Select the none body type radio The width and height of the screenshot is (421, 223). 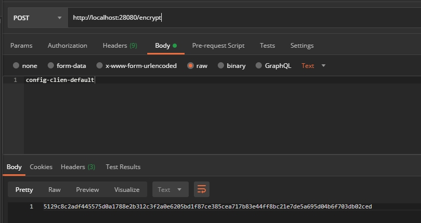pyautogui.click(x=16, y=65)
